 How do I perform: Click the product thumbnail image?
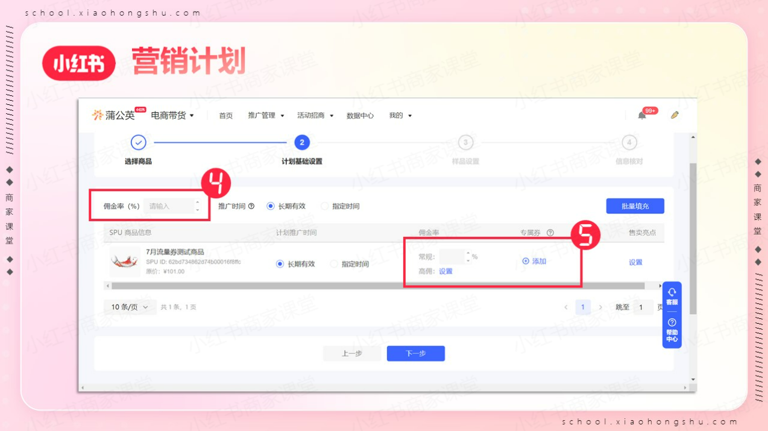pyautogui.click(x=125, y=262)
